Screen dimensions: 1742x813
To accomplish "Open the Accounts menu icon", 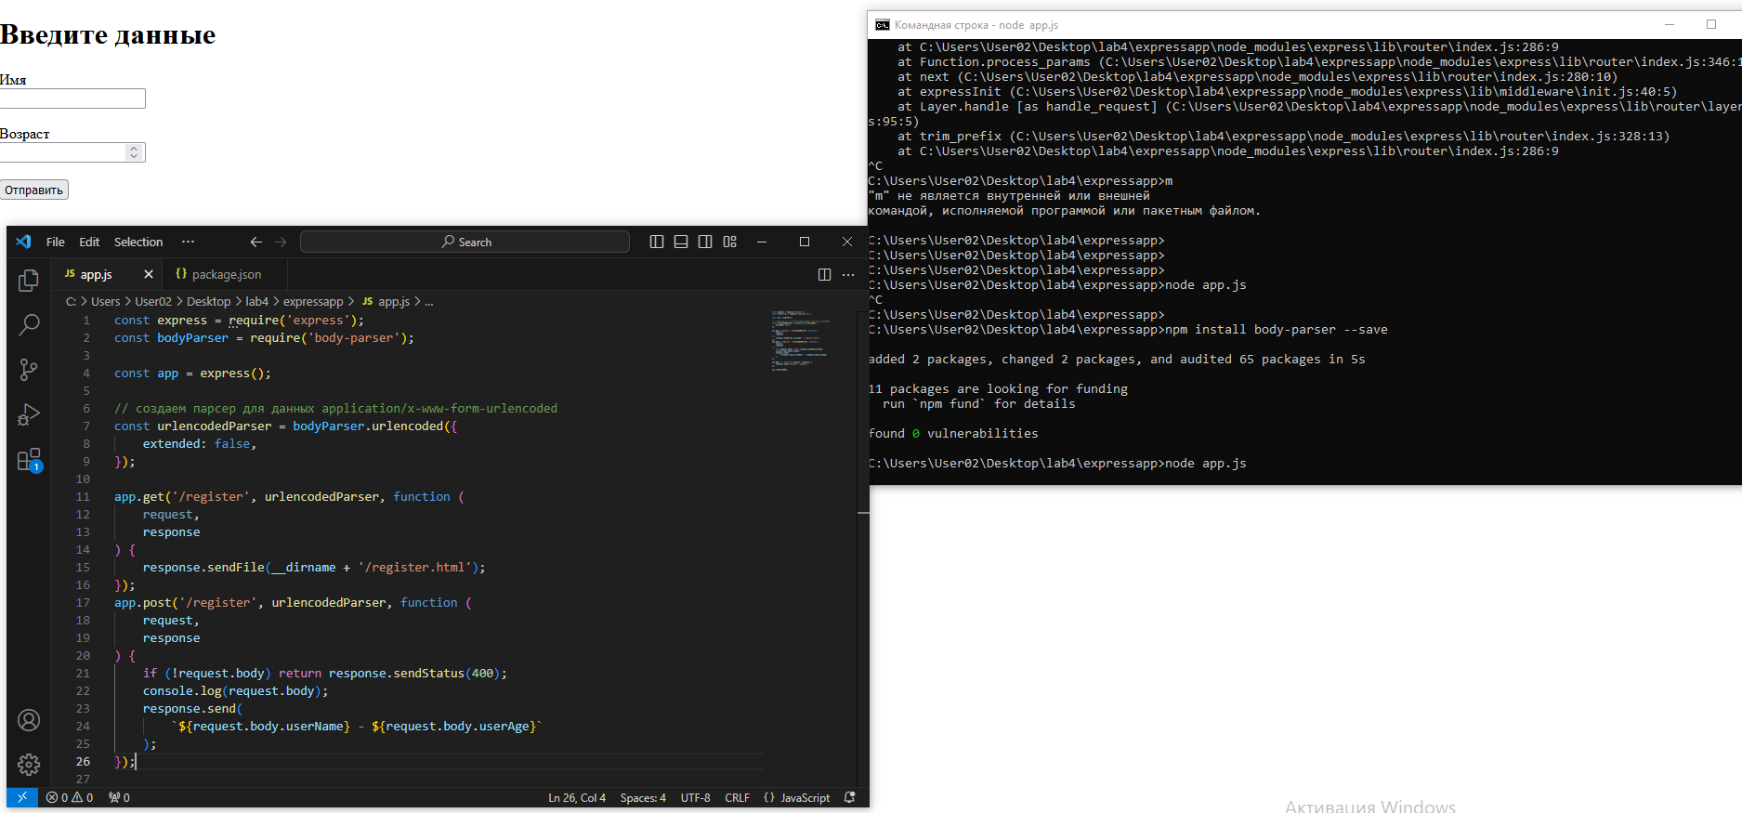I will click(29, 720).
